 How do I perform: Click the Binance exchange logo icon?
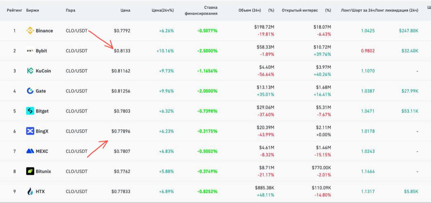point(30,31)
